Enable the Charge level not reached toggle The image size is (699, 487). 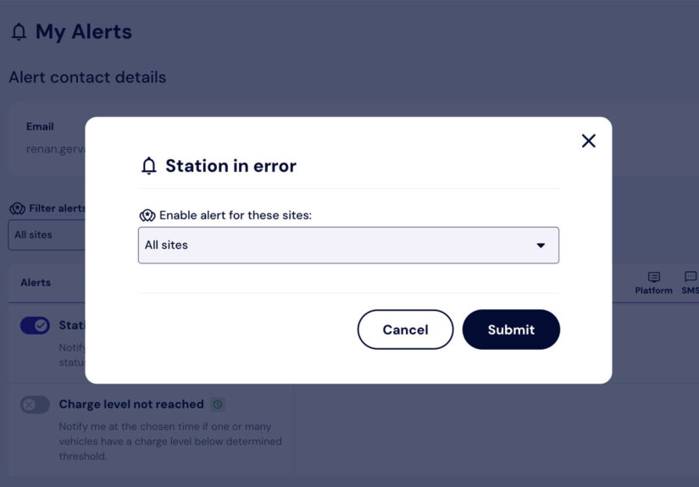point(35,405)
